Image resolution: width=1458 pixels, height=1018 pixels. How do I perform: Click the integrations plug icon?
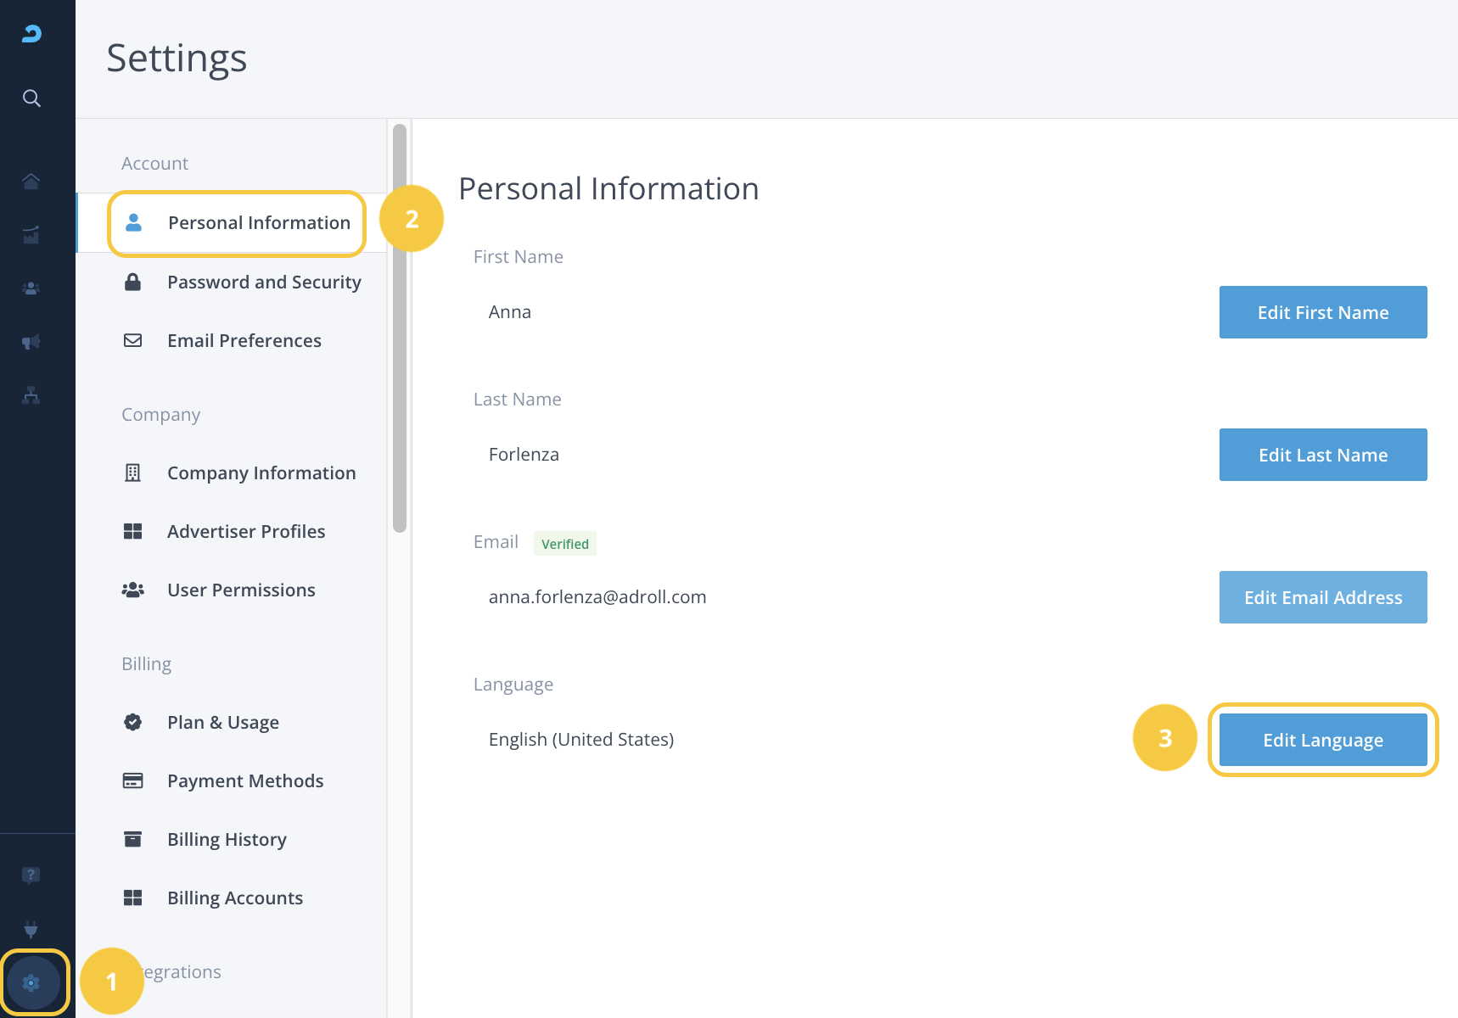click(31, 929)
